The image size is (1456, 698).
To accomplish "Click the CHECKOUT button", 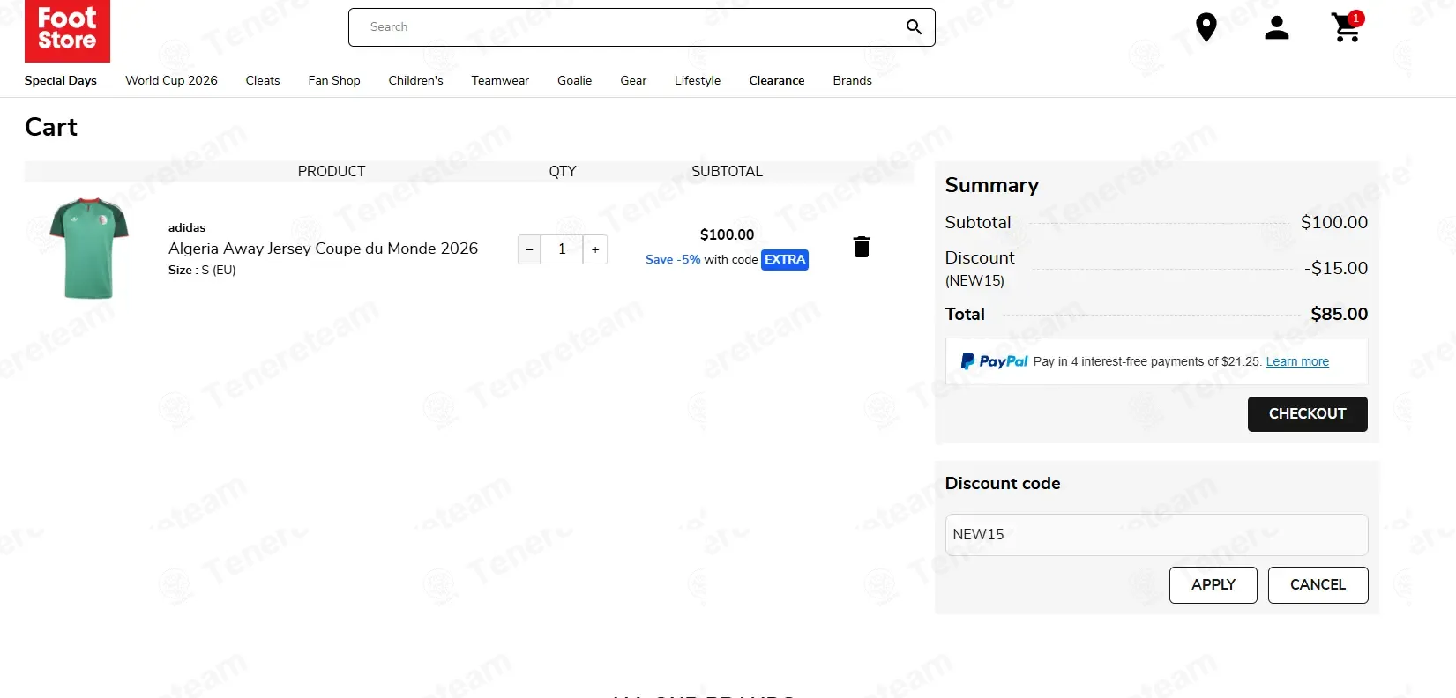I will click(x=1307, y=414).
